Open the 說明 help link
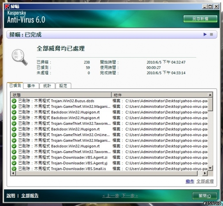 click(x=11, y=196)
